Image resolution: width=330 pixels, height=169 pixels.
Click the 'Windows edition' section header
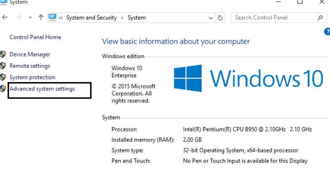point(123,56)
